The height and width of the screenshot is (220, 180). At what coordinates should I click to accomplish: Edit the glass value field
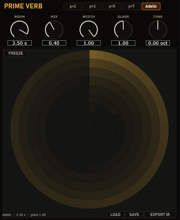click(x=123, y=43)
